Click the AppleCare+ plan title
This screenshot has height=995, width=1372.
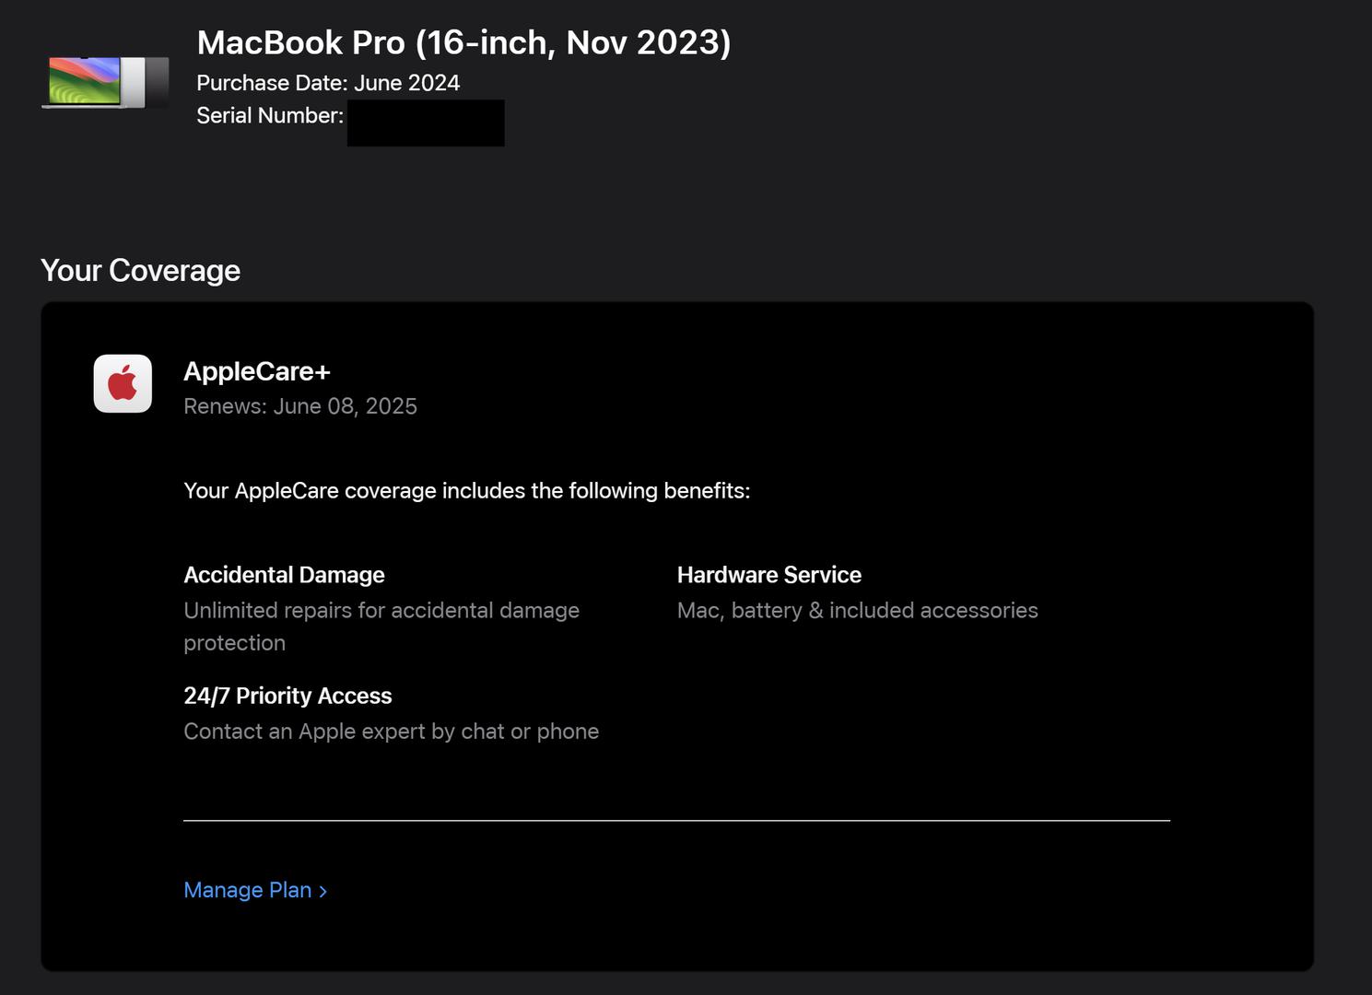(256, 371)
